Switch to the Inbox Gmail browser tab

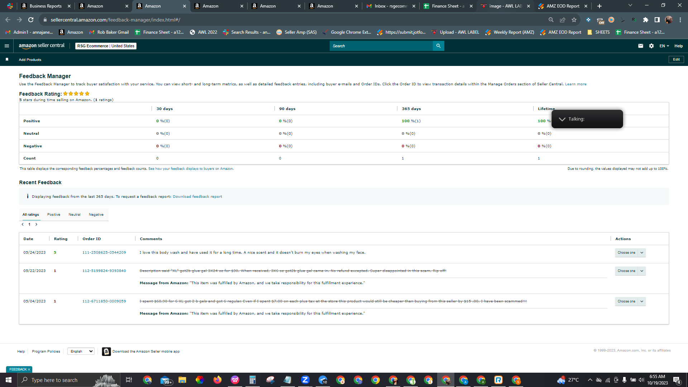coord(391,6)
